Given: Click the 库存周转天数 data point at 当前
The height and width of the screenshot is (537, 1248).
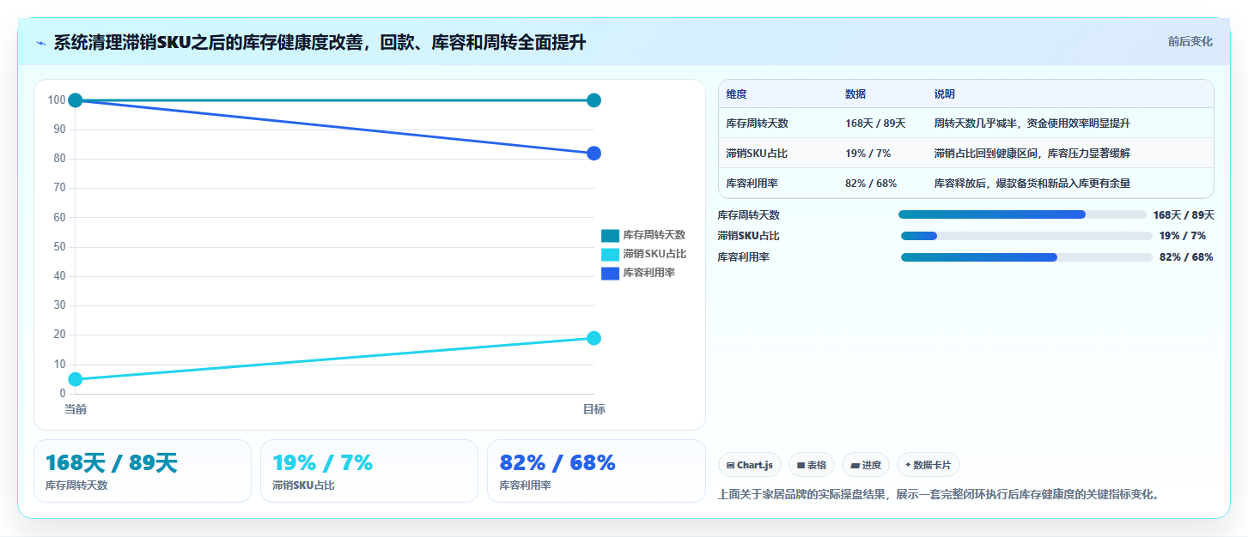Looking at the screenshot, I should [76, 100].
